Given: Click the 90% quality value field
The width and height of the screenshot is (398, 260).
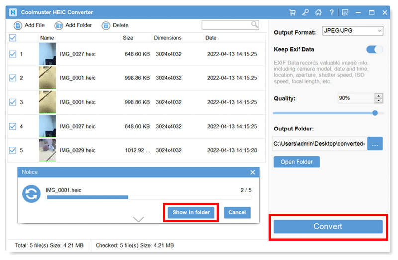Looking at the screenshot, I should click(x=356, y=98).
